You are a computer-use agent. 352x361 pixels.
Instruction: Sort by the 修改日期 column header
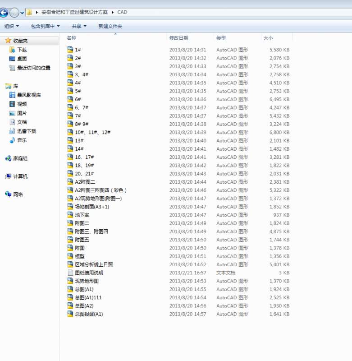(179, 38)
